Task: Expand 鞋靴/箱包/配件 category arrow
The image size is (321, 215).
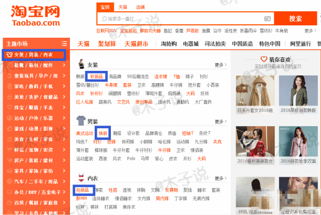Action: point(64,65)
